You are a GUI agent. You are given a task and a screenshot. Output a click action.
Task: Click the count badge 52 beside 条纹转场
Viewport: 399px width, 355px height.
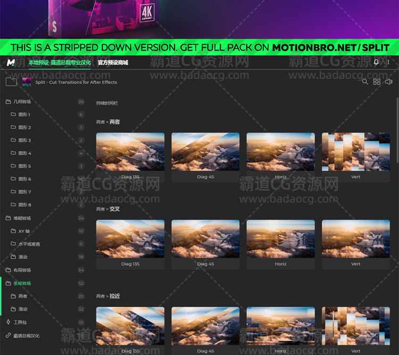click(x=81, y=284)
